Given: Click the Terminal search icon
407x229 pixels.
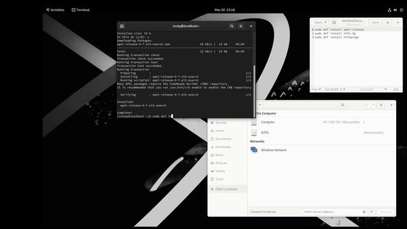Looking at the screenshot, I should 231,26.
